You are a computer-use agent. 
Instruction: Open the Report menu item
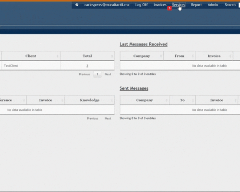196,5
